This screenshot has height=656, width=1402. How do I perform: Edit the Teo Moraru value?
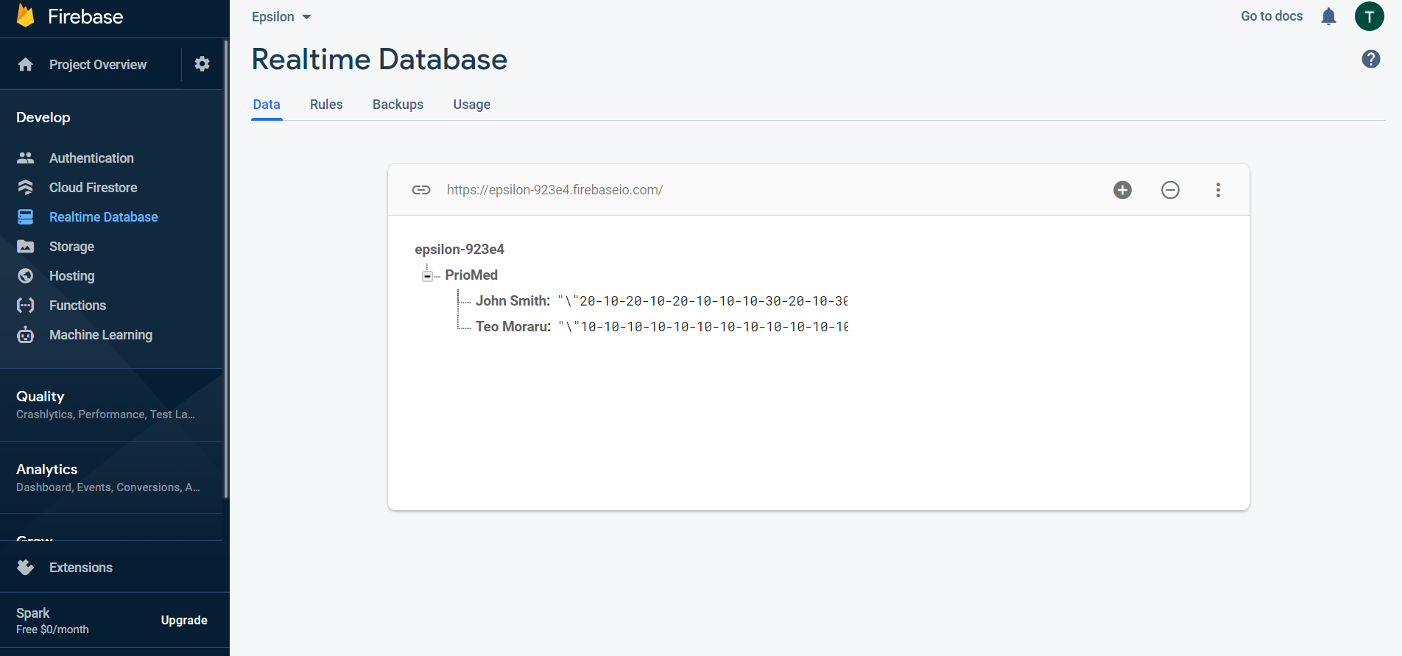coord(703,326)
